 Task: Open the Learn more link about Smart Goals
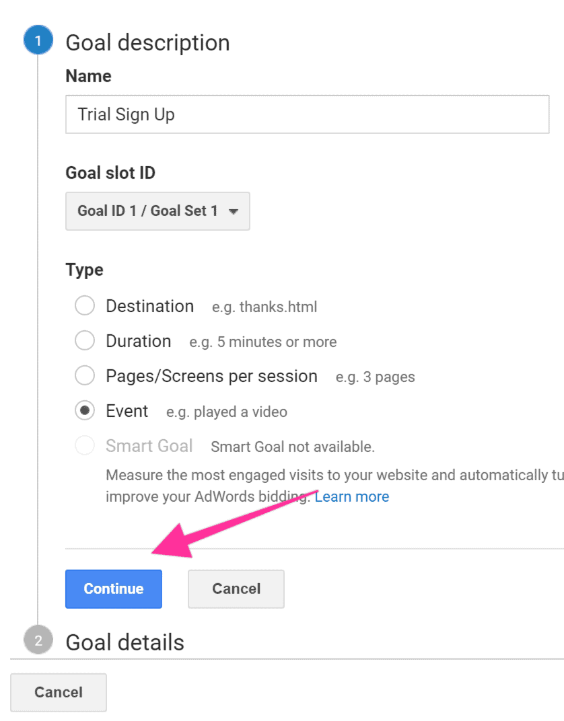pos(351,496)
